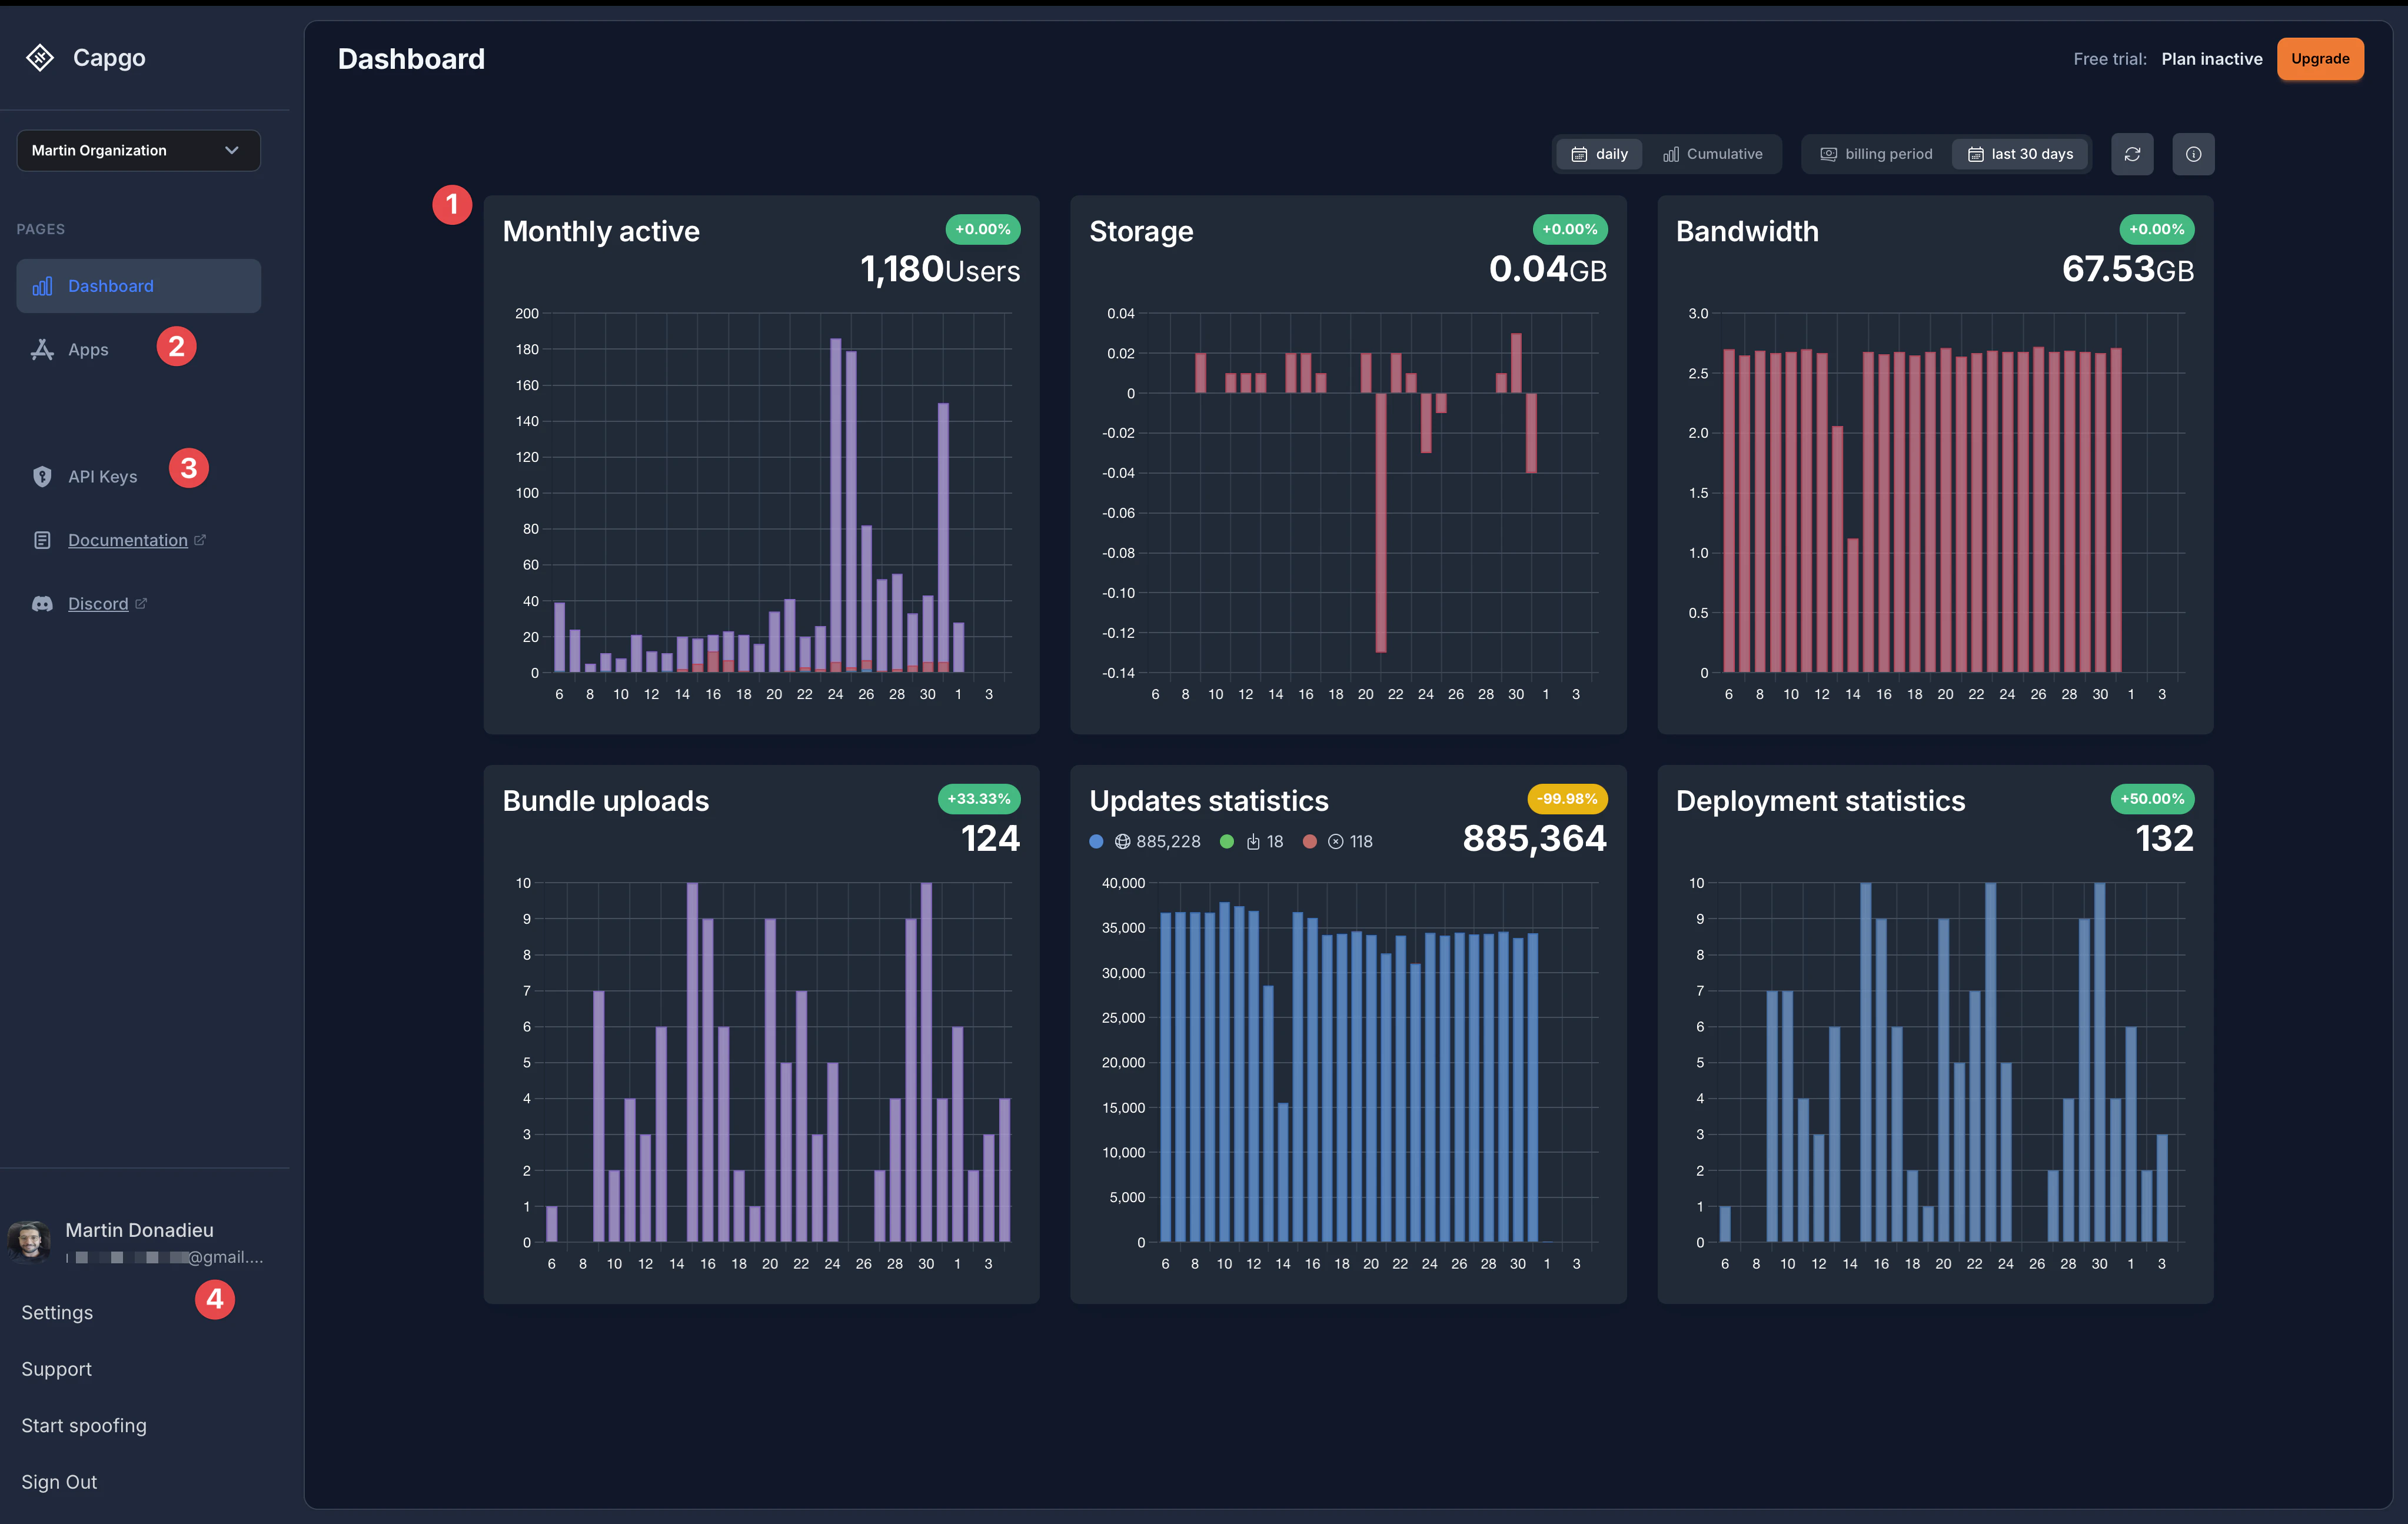Image resolution: width=2408 pixels, height=1524 pixels.
Task: Click the green update success indicator dot
Action: tap(1227, 841)
